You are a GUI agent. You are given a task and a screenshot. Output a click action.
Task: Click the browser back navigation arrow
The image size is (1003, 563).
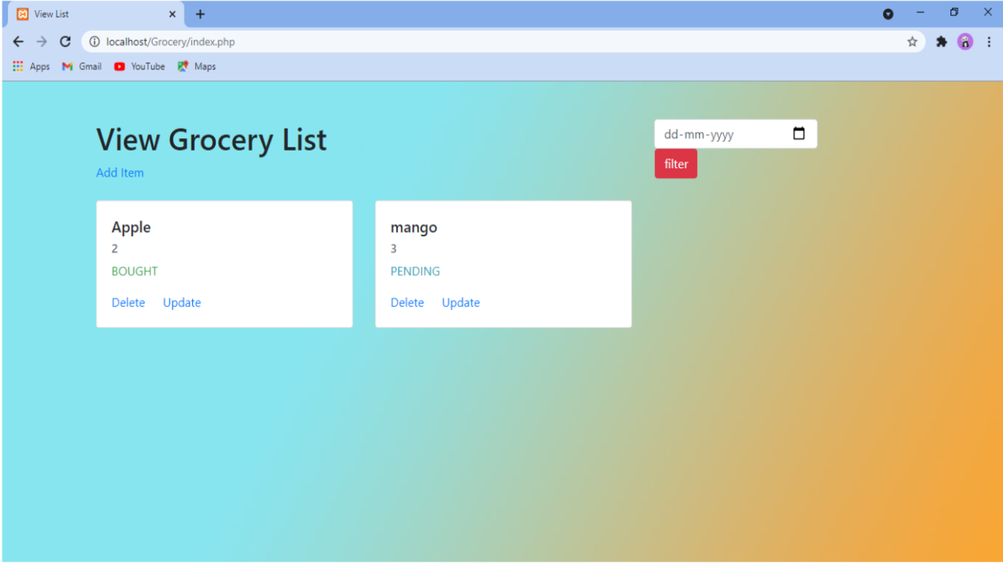[18, 42]
